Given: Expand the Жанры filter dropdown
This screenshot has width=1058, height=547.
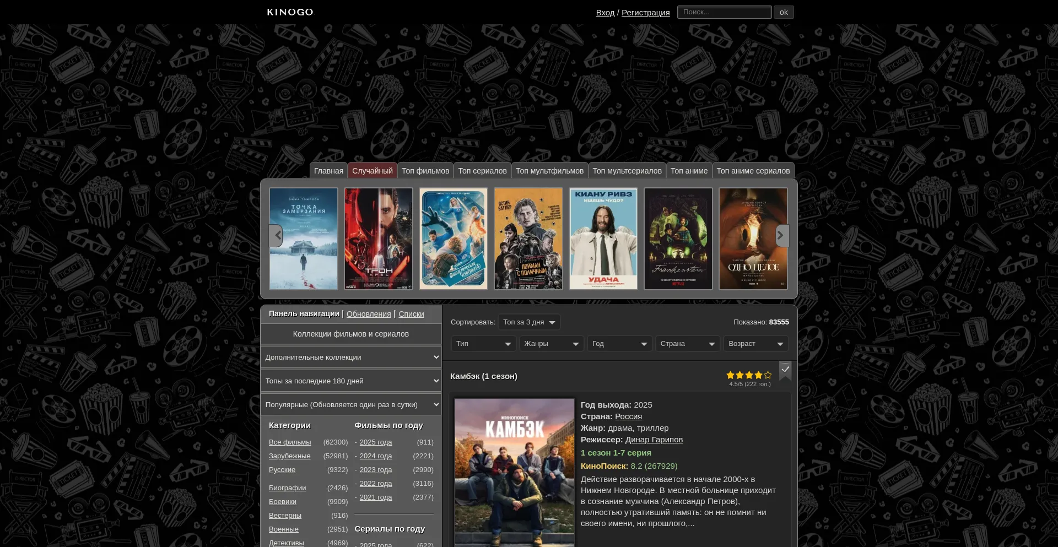Looking at the screenshot, I should tap(552, 344).
